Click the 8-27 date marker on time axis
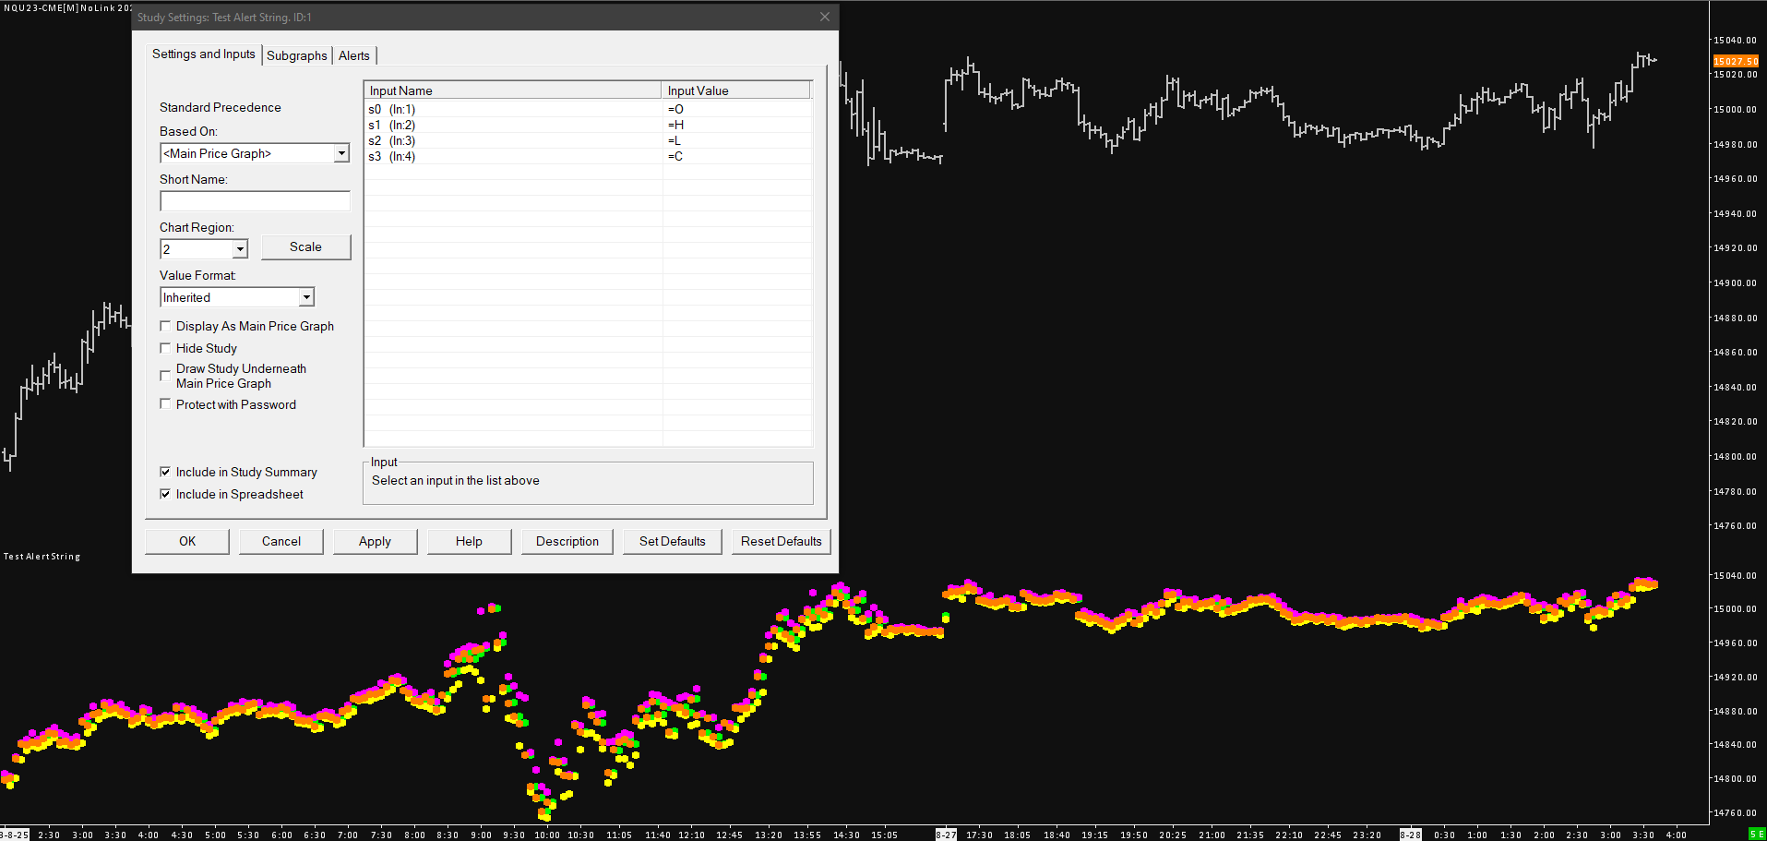This screenshot has width=1767, height=841. pyautogui.click(x=947, y=835)
